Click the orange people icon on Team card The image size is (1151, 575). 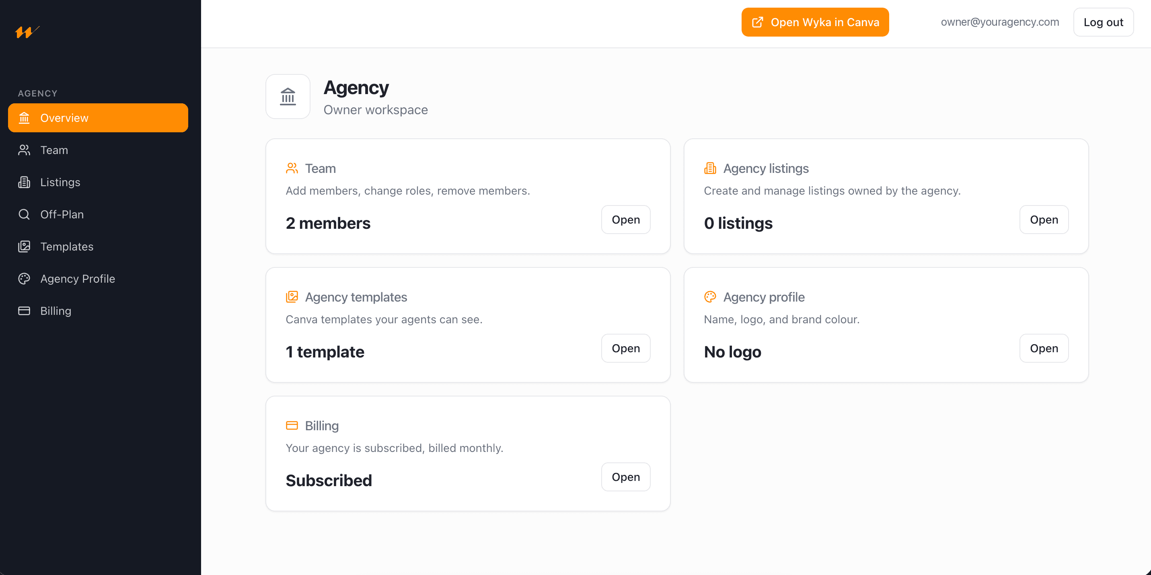[x=292, y=168]
